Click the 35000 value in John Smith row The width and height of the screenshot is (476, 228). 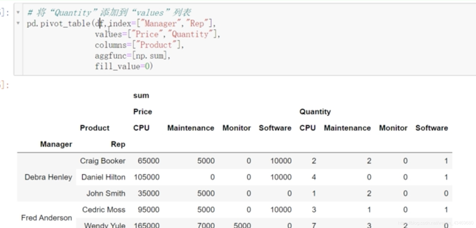(149, 193)
